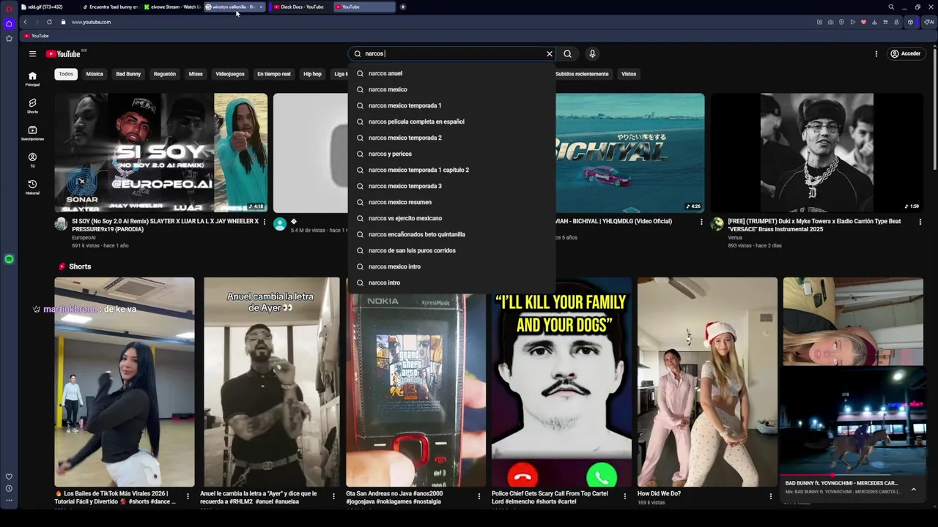
Task: Open the BICHIYAL video thumbnail
Action: (x=629, y=152)
